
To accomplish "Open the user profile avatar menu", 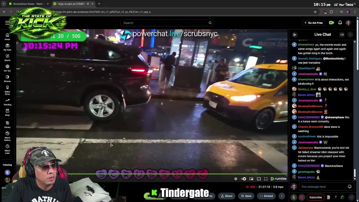I will click(348, 23).
